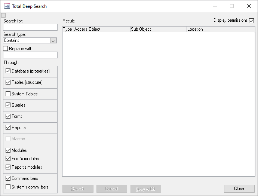Screen dimensions: 258x196
Task: Open the Search type dropdown
Action: (53, 40)
